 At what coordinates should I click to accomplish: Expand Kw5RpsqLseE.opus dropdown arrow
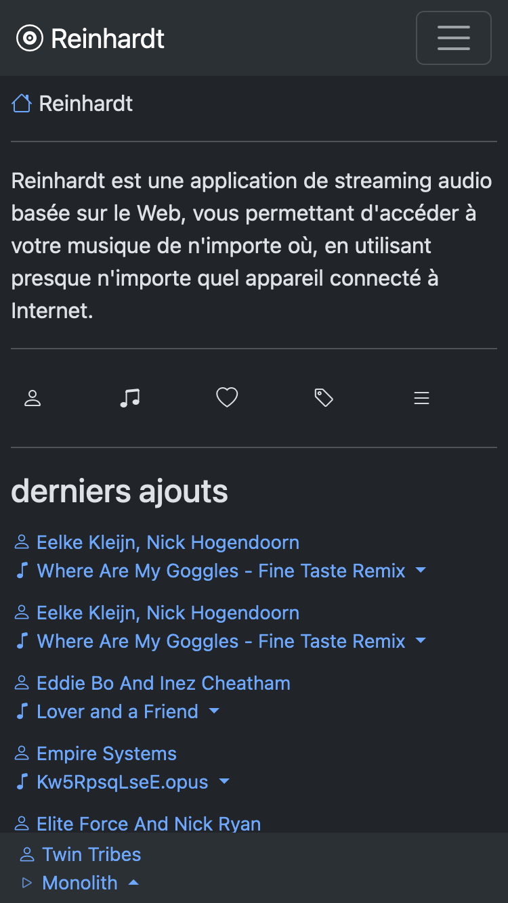[224, 782]
